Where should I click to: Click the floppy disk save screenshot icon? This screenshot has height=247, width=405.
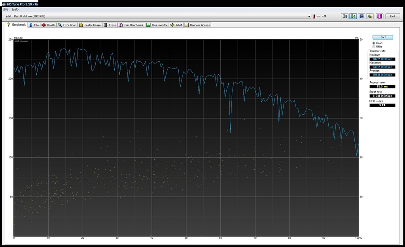(x=361, y=16)
